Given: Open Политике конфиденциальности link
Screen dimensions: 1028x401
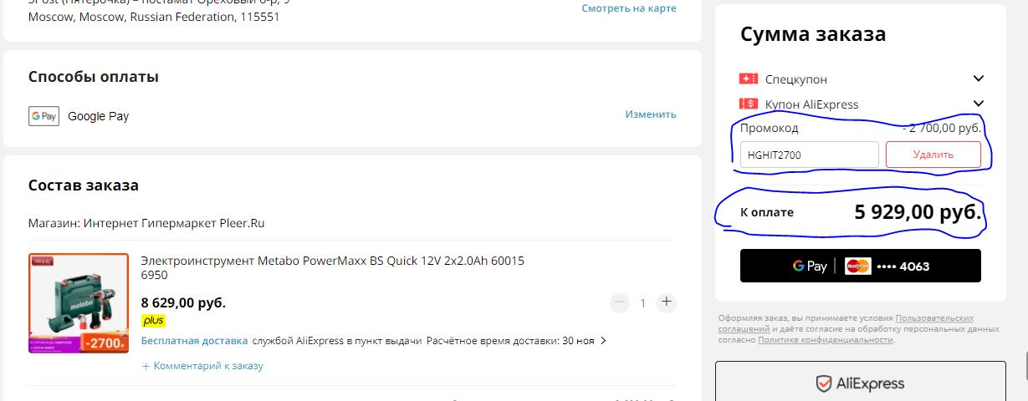Looking at the screenshot, I should 826,339.
